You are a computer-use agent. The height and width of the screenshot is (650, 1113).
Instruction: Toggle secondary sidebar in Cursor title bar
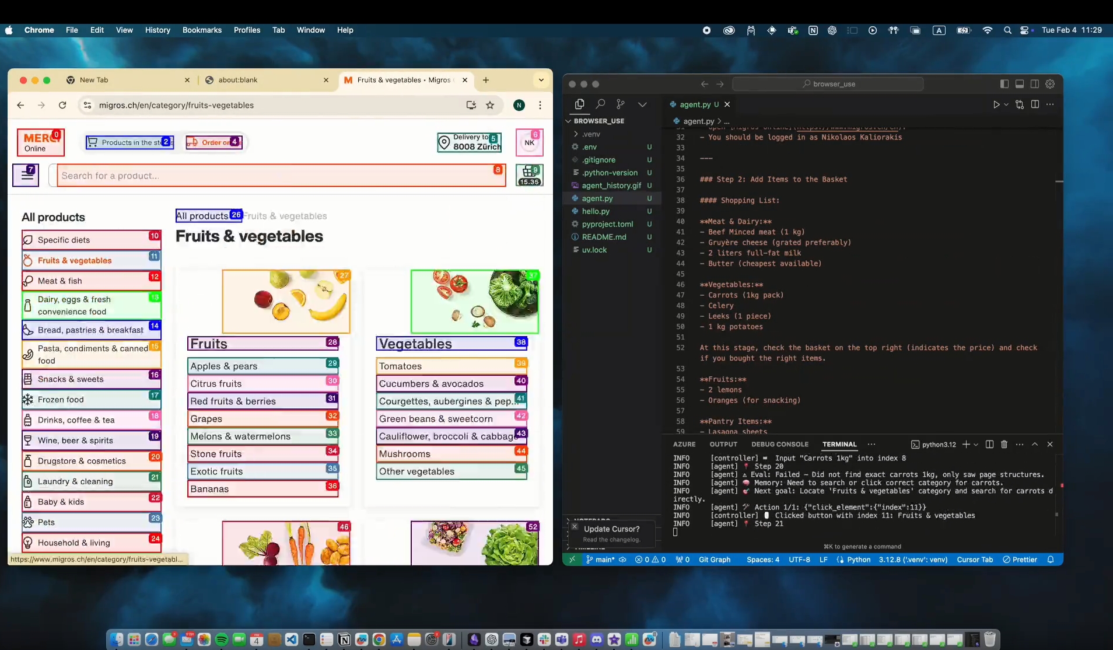1035,84
